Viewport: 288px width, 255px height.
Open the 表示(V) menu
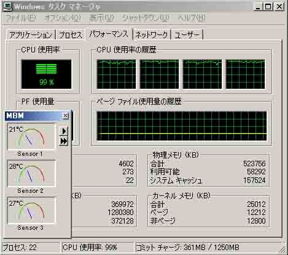coord(101,18)
